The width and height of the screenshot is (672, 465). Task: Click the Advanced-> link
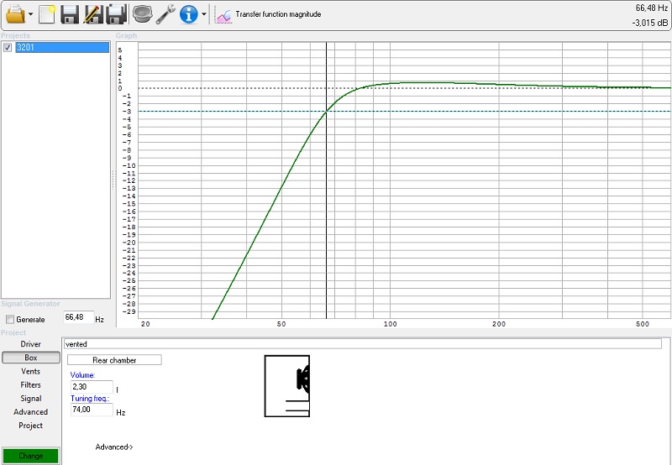[x=114, y=447]
